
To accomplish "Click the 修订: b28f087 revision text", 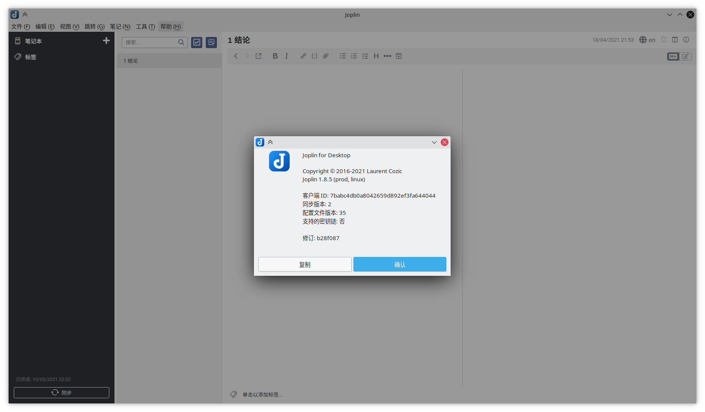I will click(321, 238).
